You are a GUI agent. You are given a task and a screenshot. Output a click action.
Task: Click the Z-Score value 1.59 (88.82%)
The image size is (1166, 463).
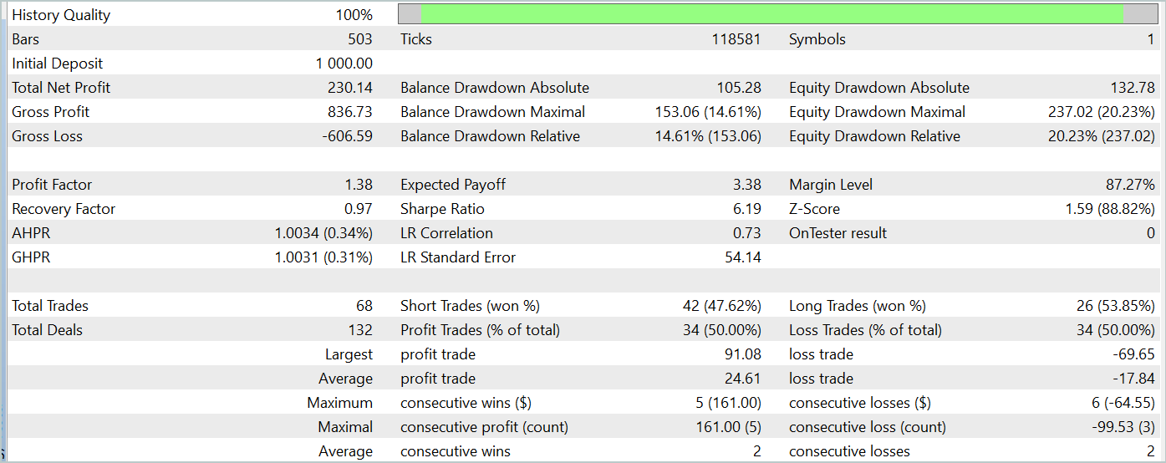click(1110, 209)
